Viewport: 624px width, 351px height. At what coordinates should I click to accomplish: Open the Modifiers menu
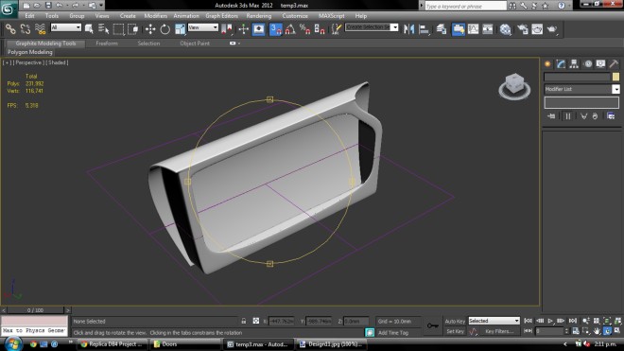[155, 16]
